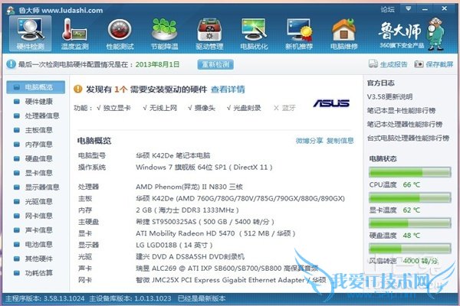
Task: Click LG LGD018B monitor text
Action: [x=174, y=245]
